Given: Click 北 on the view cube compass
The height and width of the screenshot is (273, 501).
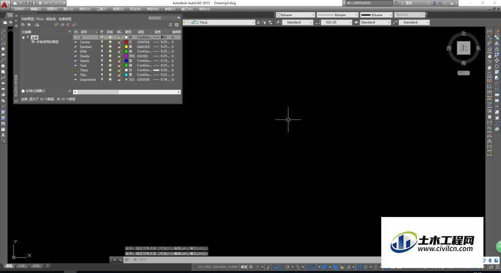Looking at the screenshot, I should pyautogui.click(x=463, y=33).
